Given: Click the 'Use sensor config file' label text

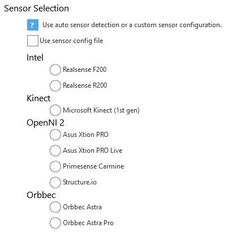Looking at the screenshot, I should [71, 41].
